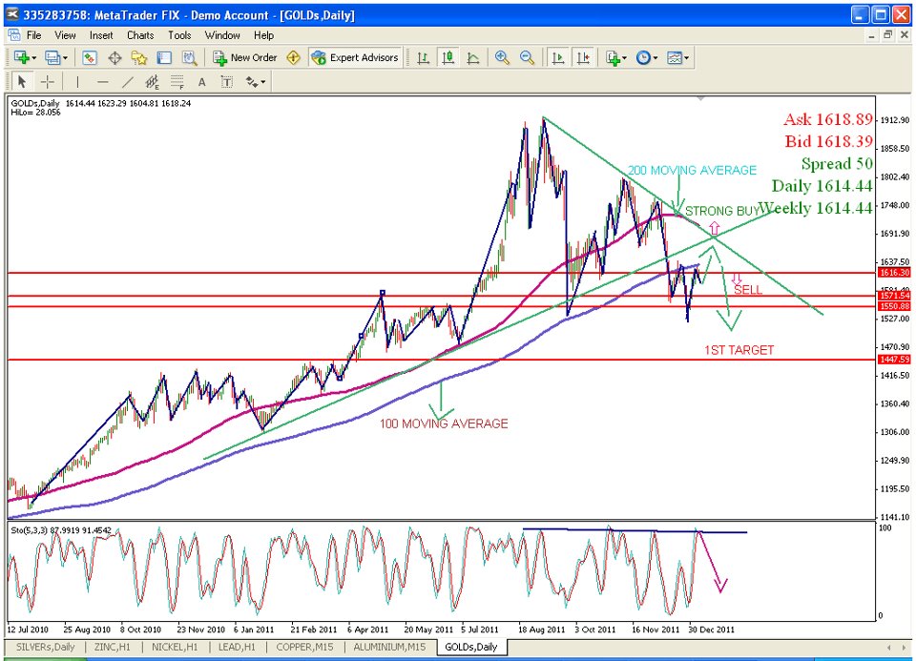Click the New Order button
This screenshot has height=661, width=916.
[245, 58]
